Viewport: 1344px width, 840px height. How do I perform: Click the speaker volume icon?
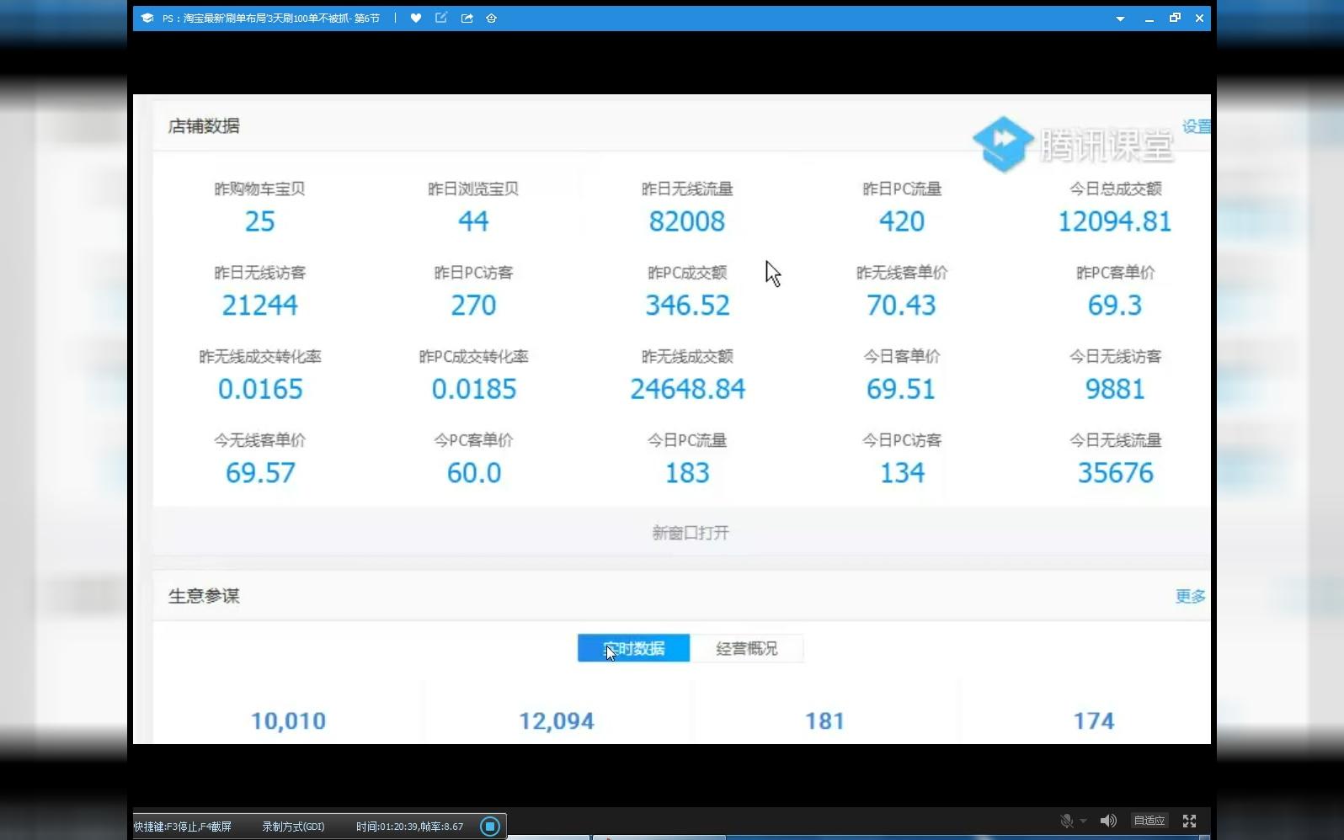tap(1108, 821)
